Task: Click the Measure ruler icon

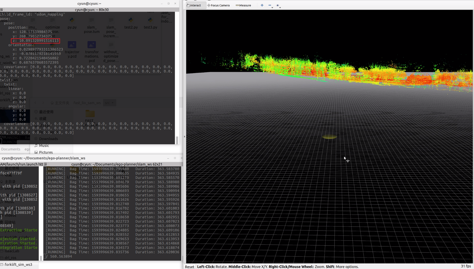Action: point(237,5)
